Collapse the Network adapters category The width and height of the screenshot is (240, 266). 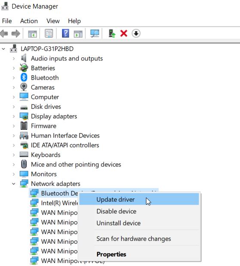[x=14, y=184]
